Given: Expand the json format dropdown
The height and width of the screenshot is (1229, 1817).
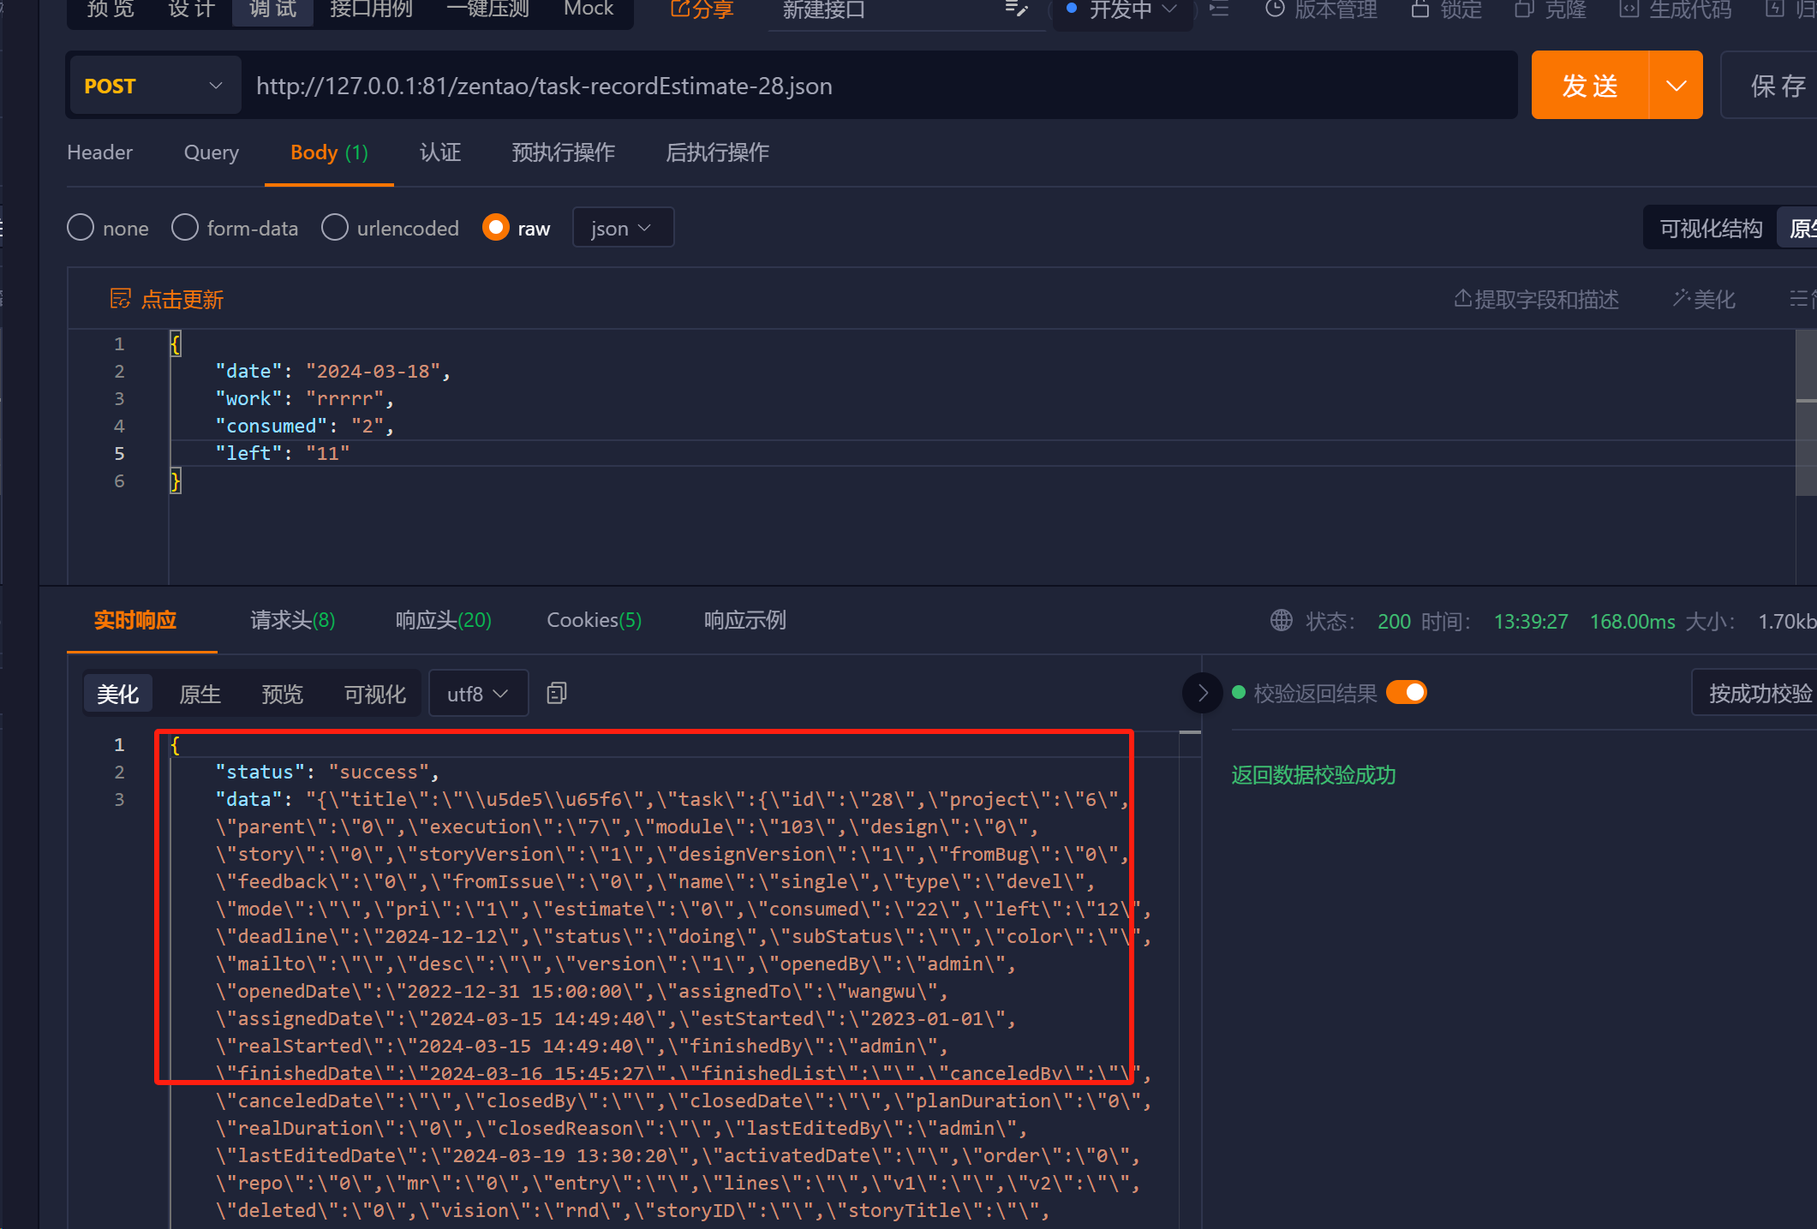Looking at the screenshot, I should pos(622,228).
